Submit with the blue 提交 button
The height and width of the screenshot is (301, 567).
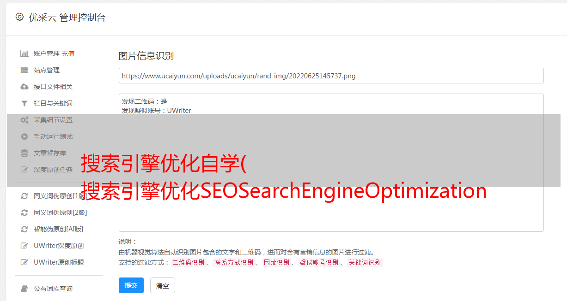pyautogui.click(x=131, y=285)
